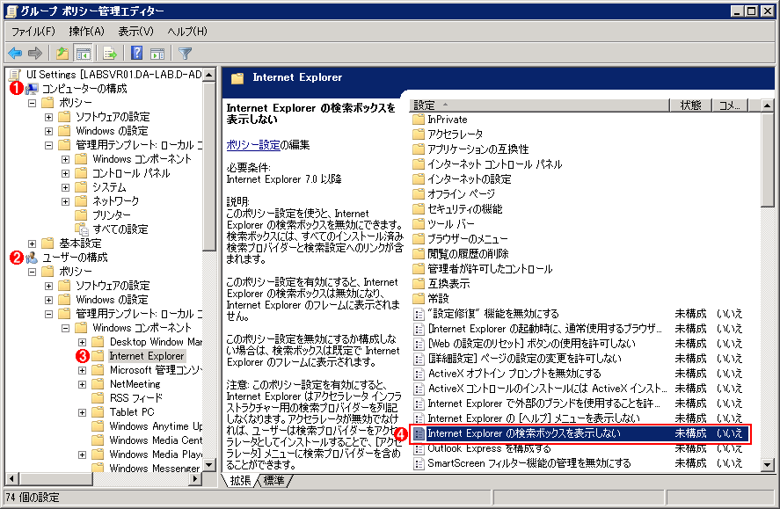Click the すべての設定 icon in the tree
The image size is (780, 509).
82,229
